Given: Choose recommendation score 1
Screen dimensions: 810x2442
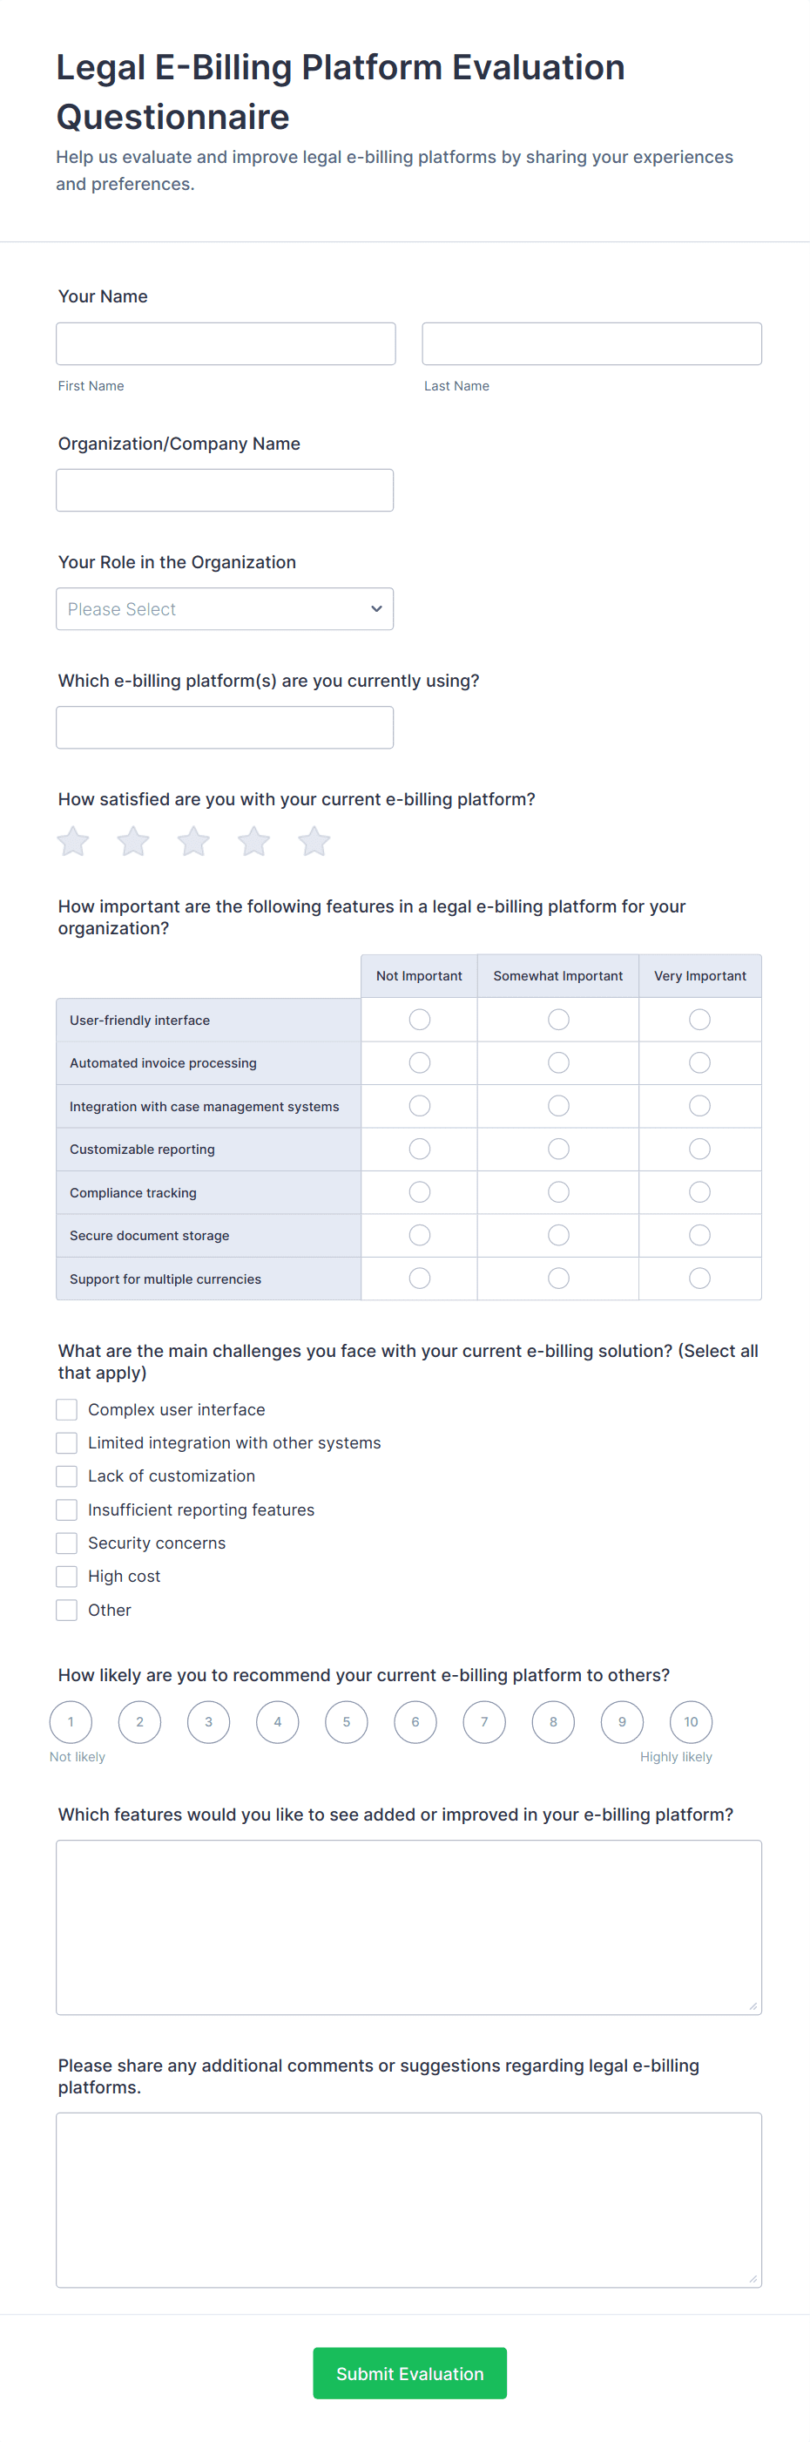Looking at the screenshot, I should click(x=71, y=1721).
